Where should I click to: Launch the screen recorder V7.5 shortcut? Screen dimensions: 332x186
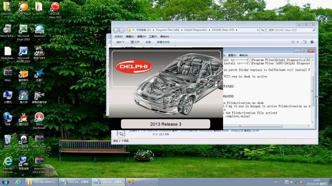[39, 99]
